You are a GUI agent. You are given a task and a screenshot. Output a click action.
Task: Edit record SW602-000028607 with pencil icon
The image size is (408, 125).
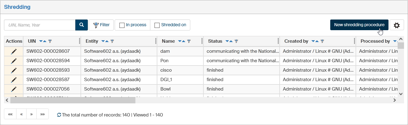14,52
